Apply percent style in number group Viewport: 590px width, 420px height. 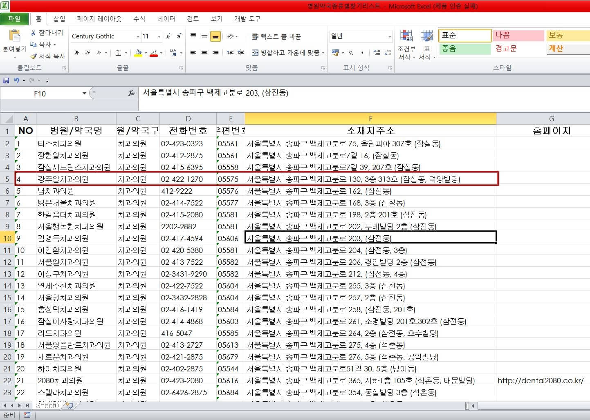[350, 52]
